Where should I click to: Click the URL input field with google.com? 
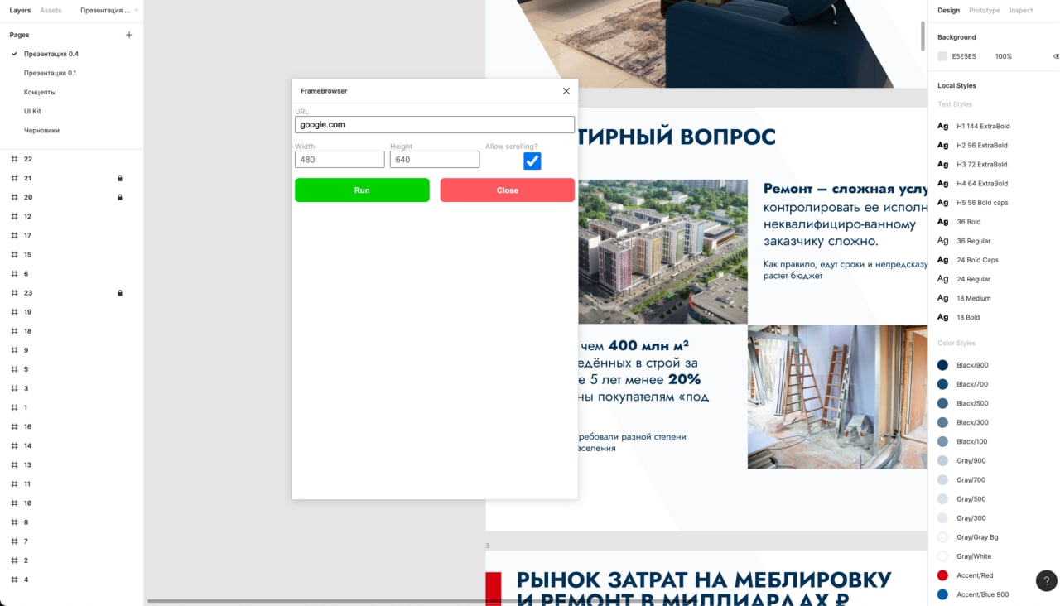click(435, 124)
